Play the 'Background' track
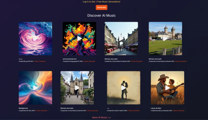This screenshot has height=120, width=208. [35, 88]
